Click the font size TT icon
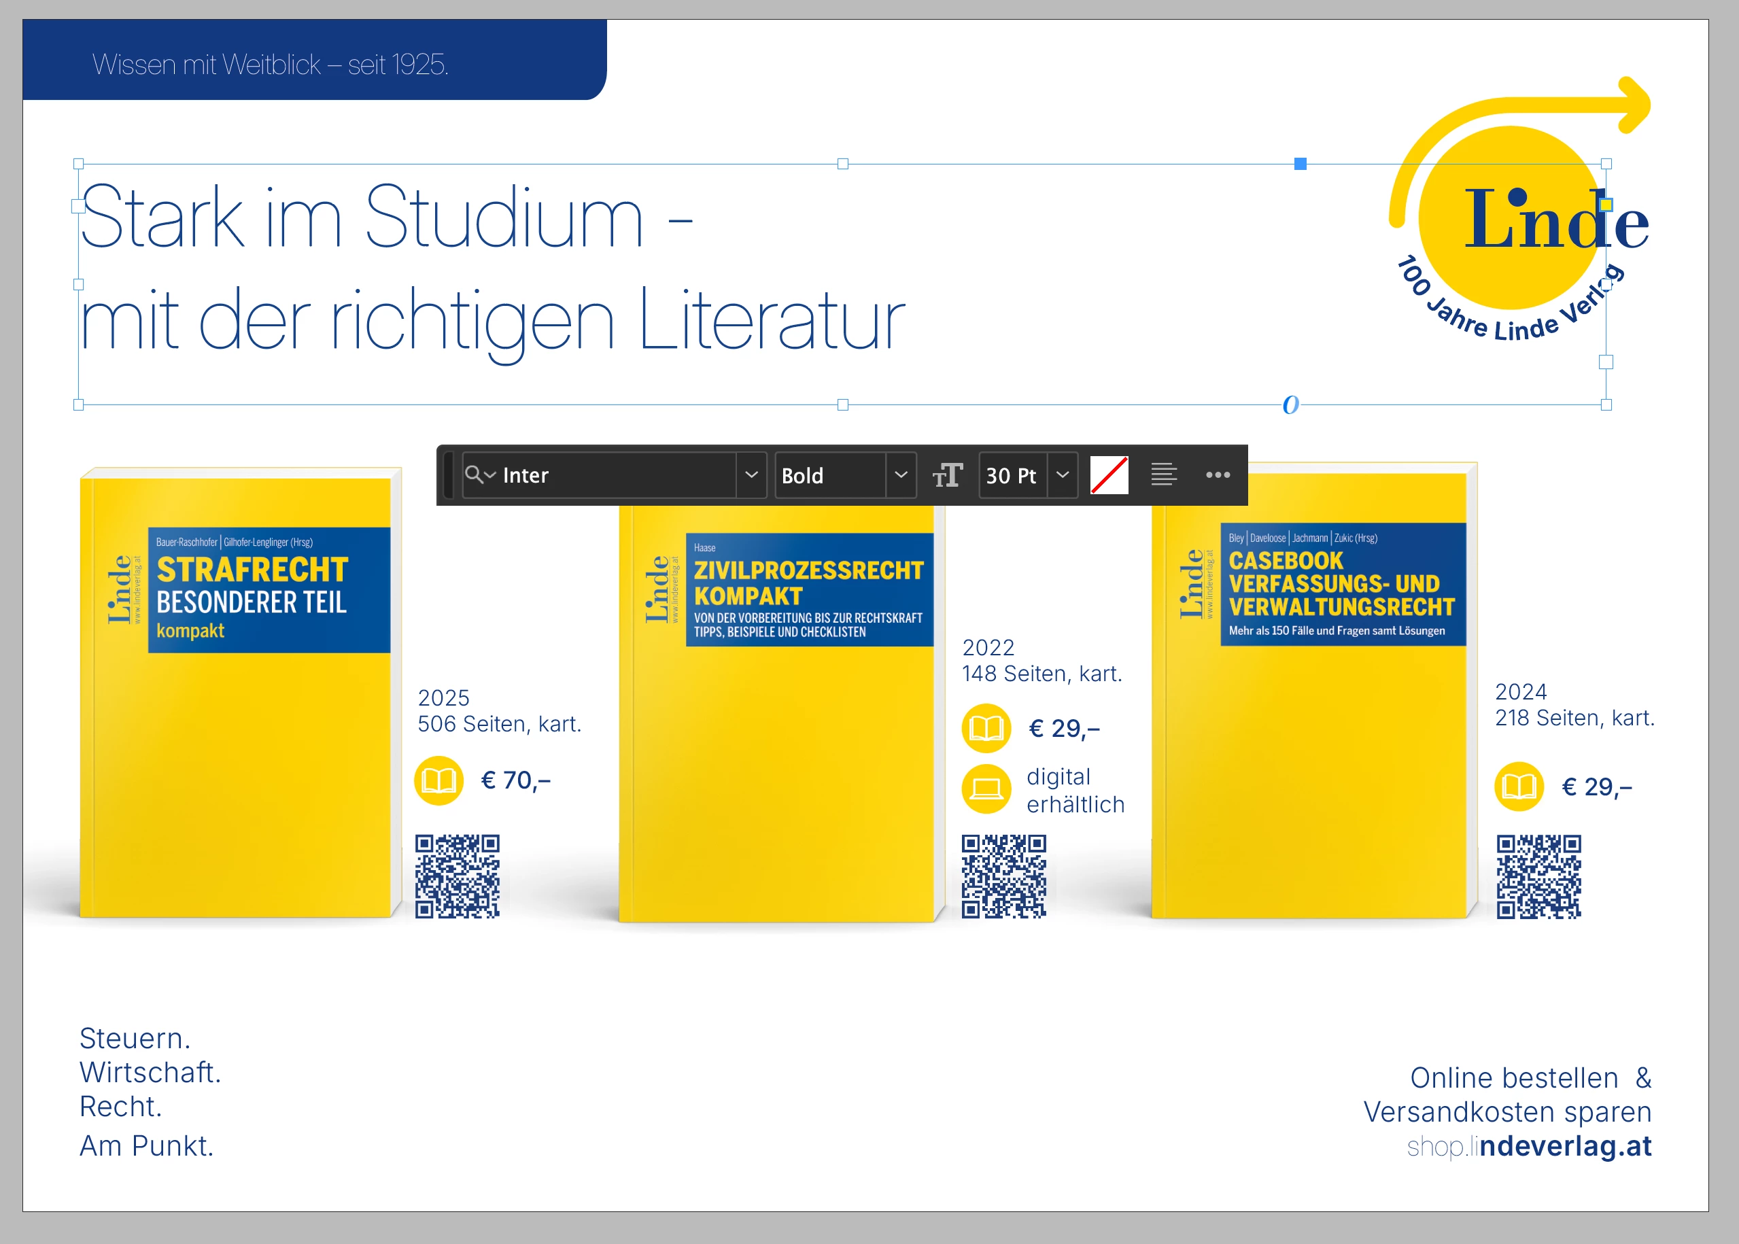This screenshot has width=1739, height=1244. click(x=948, y=475)
